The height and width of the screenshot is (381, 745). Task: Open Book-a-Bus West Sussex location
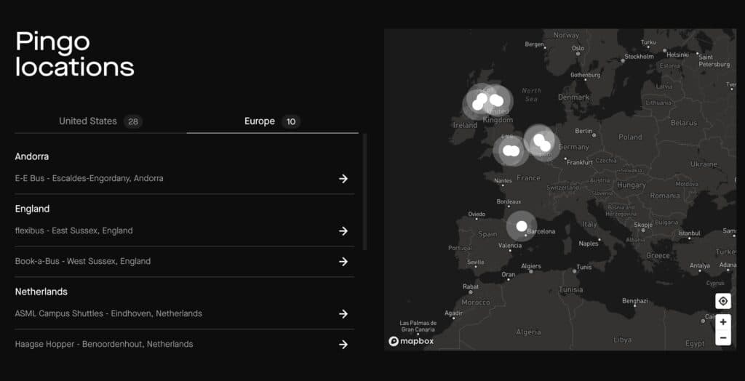click(x=184, y=261)
